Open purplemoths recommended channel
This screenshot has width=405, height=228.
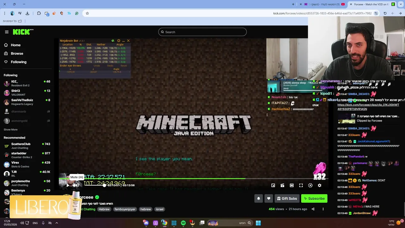27,183
